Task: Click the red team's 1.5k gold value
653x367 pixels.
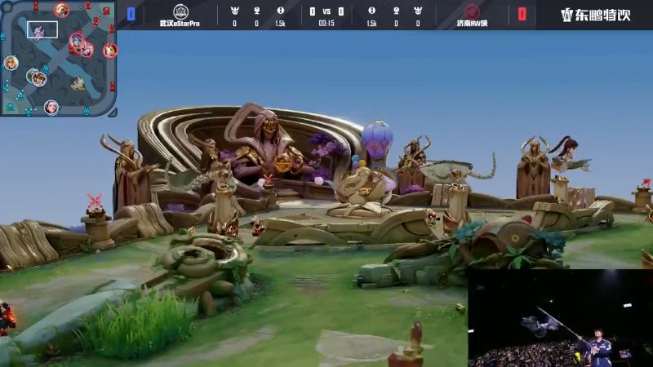Action: tap(372, 24)
